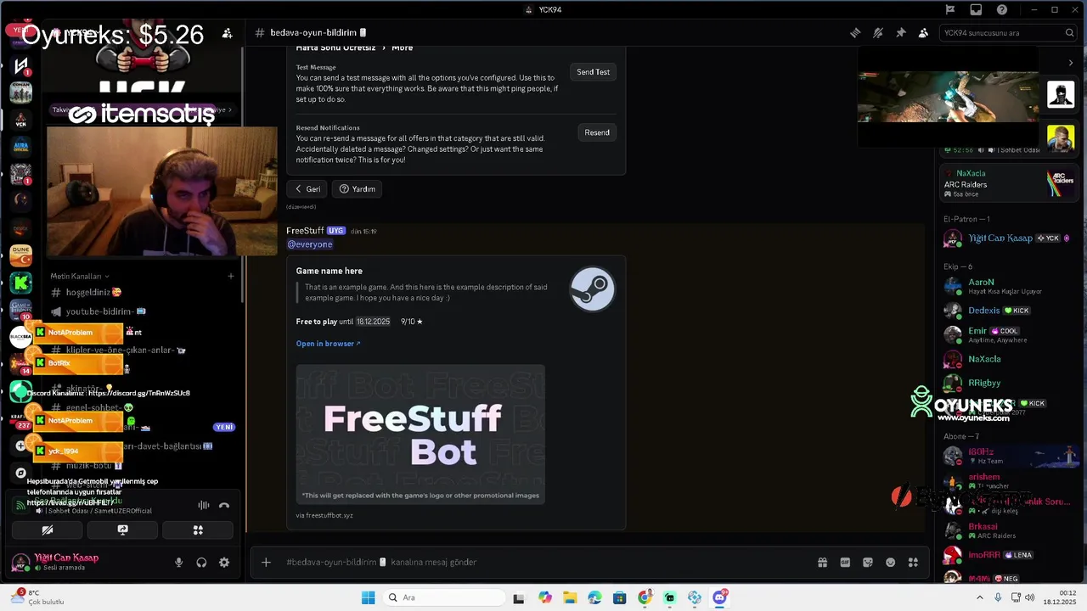Open File Explorer from the taskbar
The width and height of the screenshot is (1087, 611).
coord(570,597)
